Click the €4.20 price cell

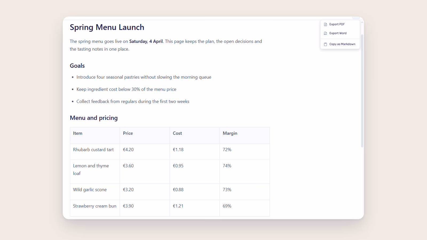click(x=145, y=152)
